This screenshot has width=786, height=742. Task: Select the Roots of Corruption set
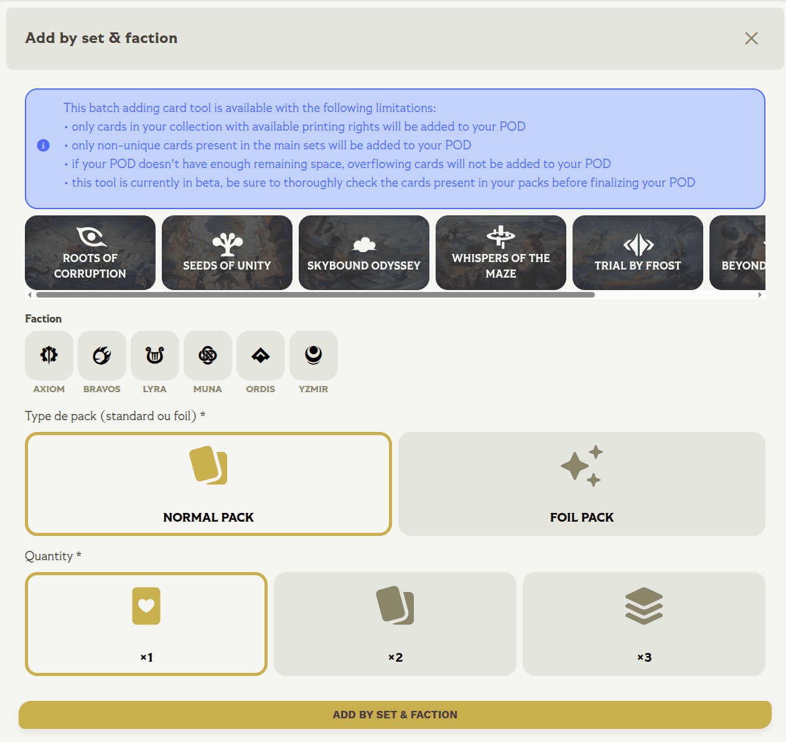tap(90, 253)
